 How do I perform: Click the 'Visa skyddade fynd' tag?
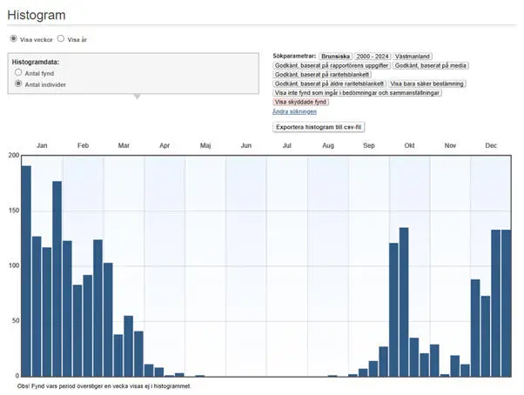(300, 102)
